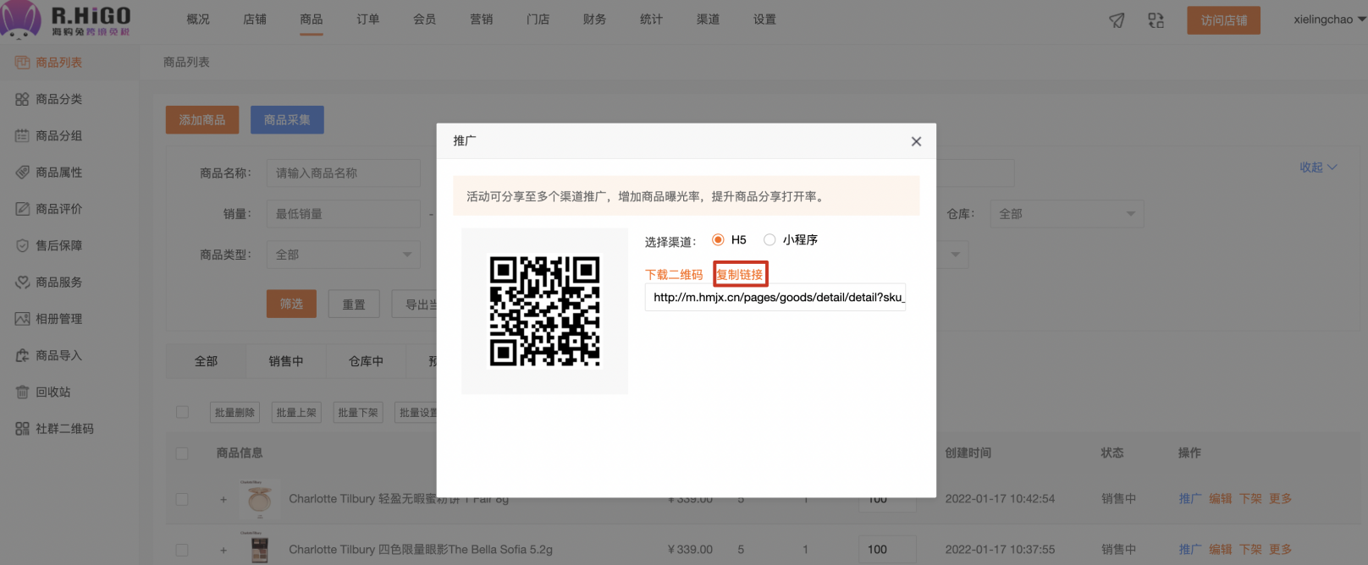
Task: Open 更多 for the 10:42:54 product
Action: (1280, 499)
